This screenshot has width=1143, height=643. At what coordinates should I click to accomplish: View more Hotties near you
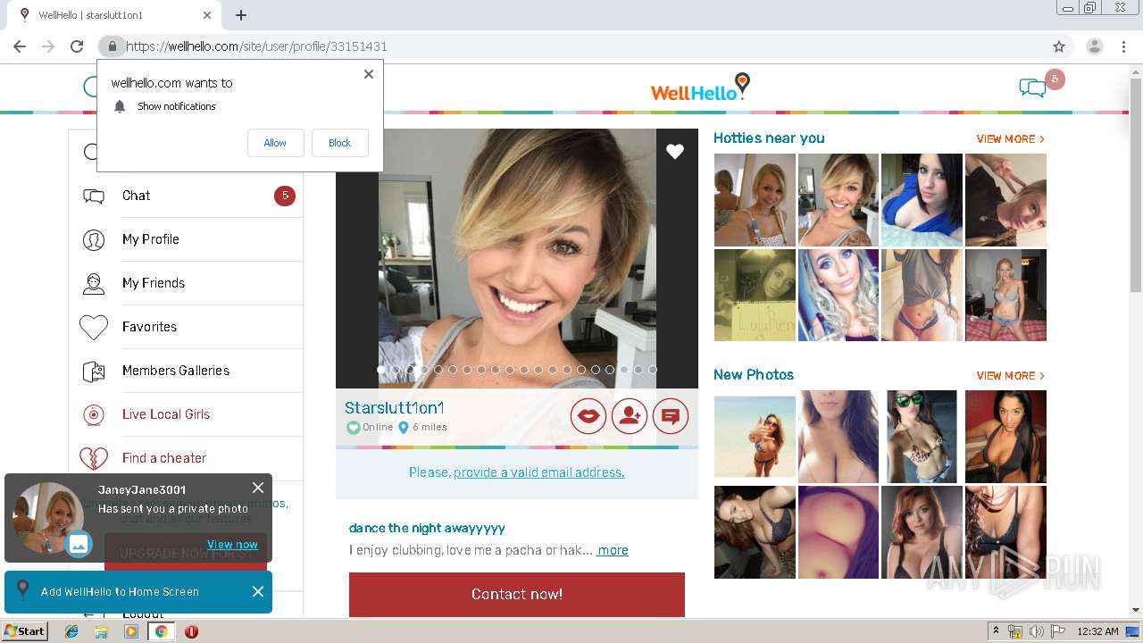(1010, 139)
